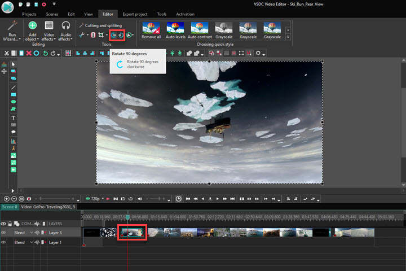
Task: Toggle visibility eye for Layer 1
Action: [x=3, y=242]
